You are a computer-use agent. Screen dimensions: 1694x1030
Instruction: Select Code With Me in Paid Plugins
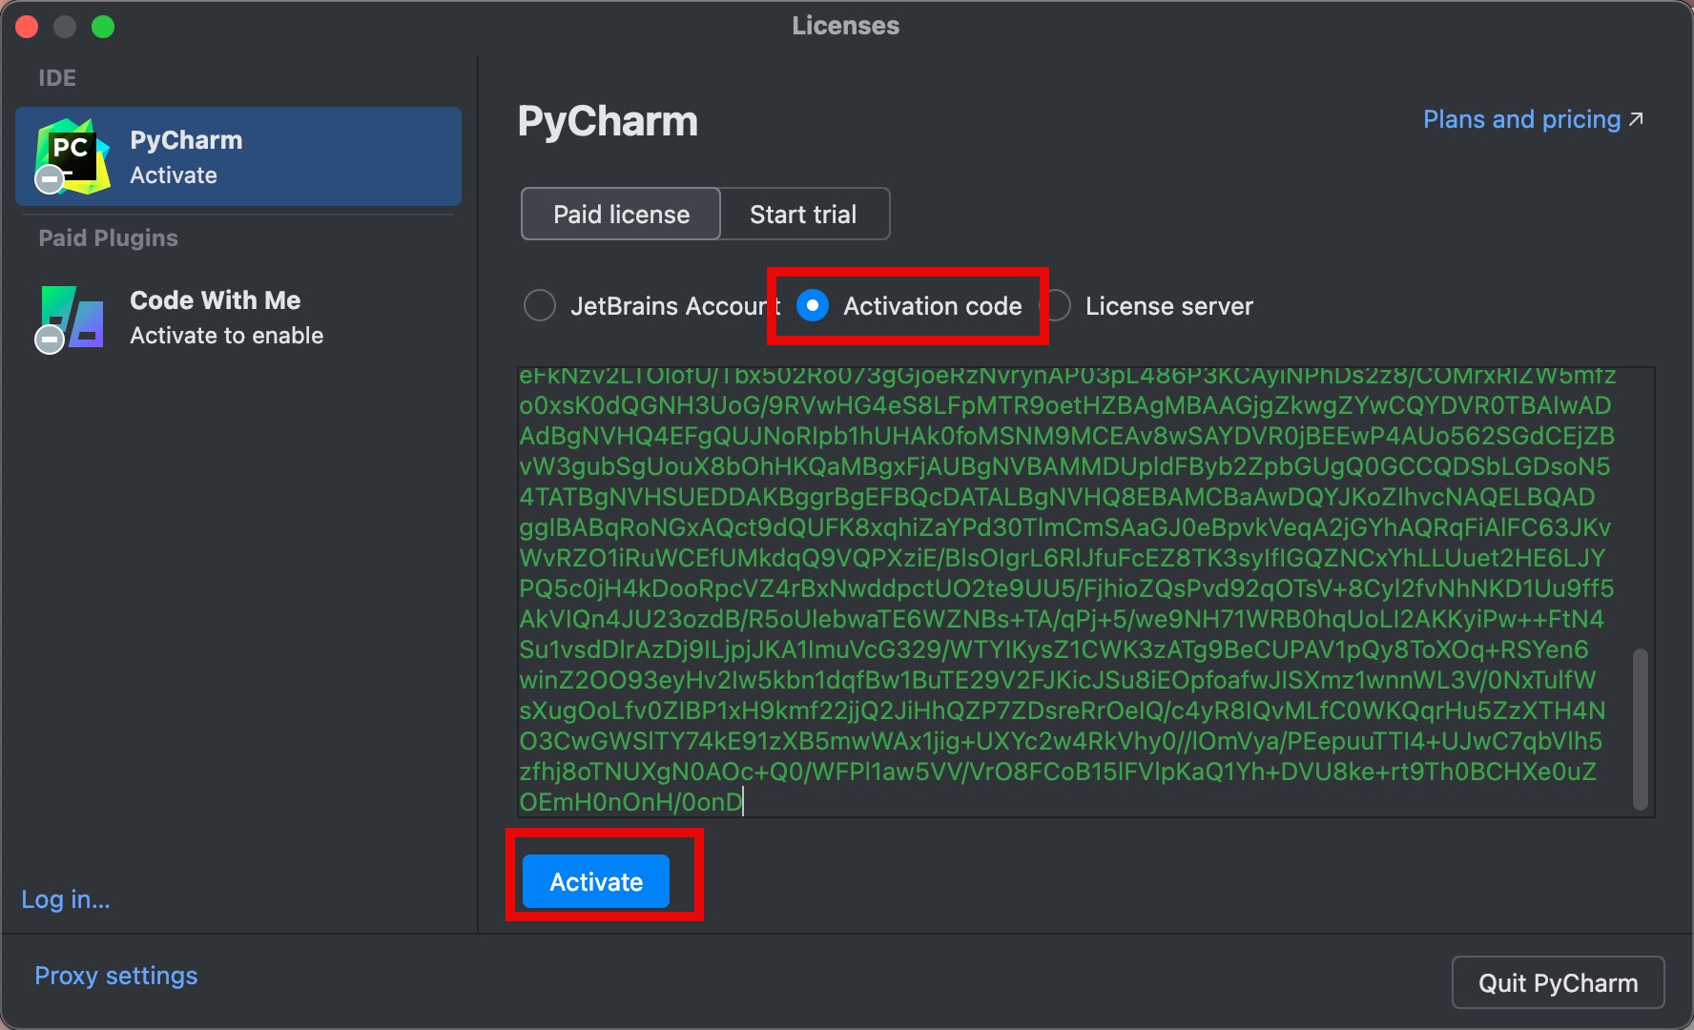(226, 317)
